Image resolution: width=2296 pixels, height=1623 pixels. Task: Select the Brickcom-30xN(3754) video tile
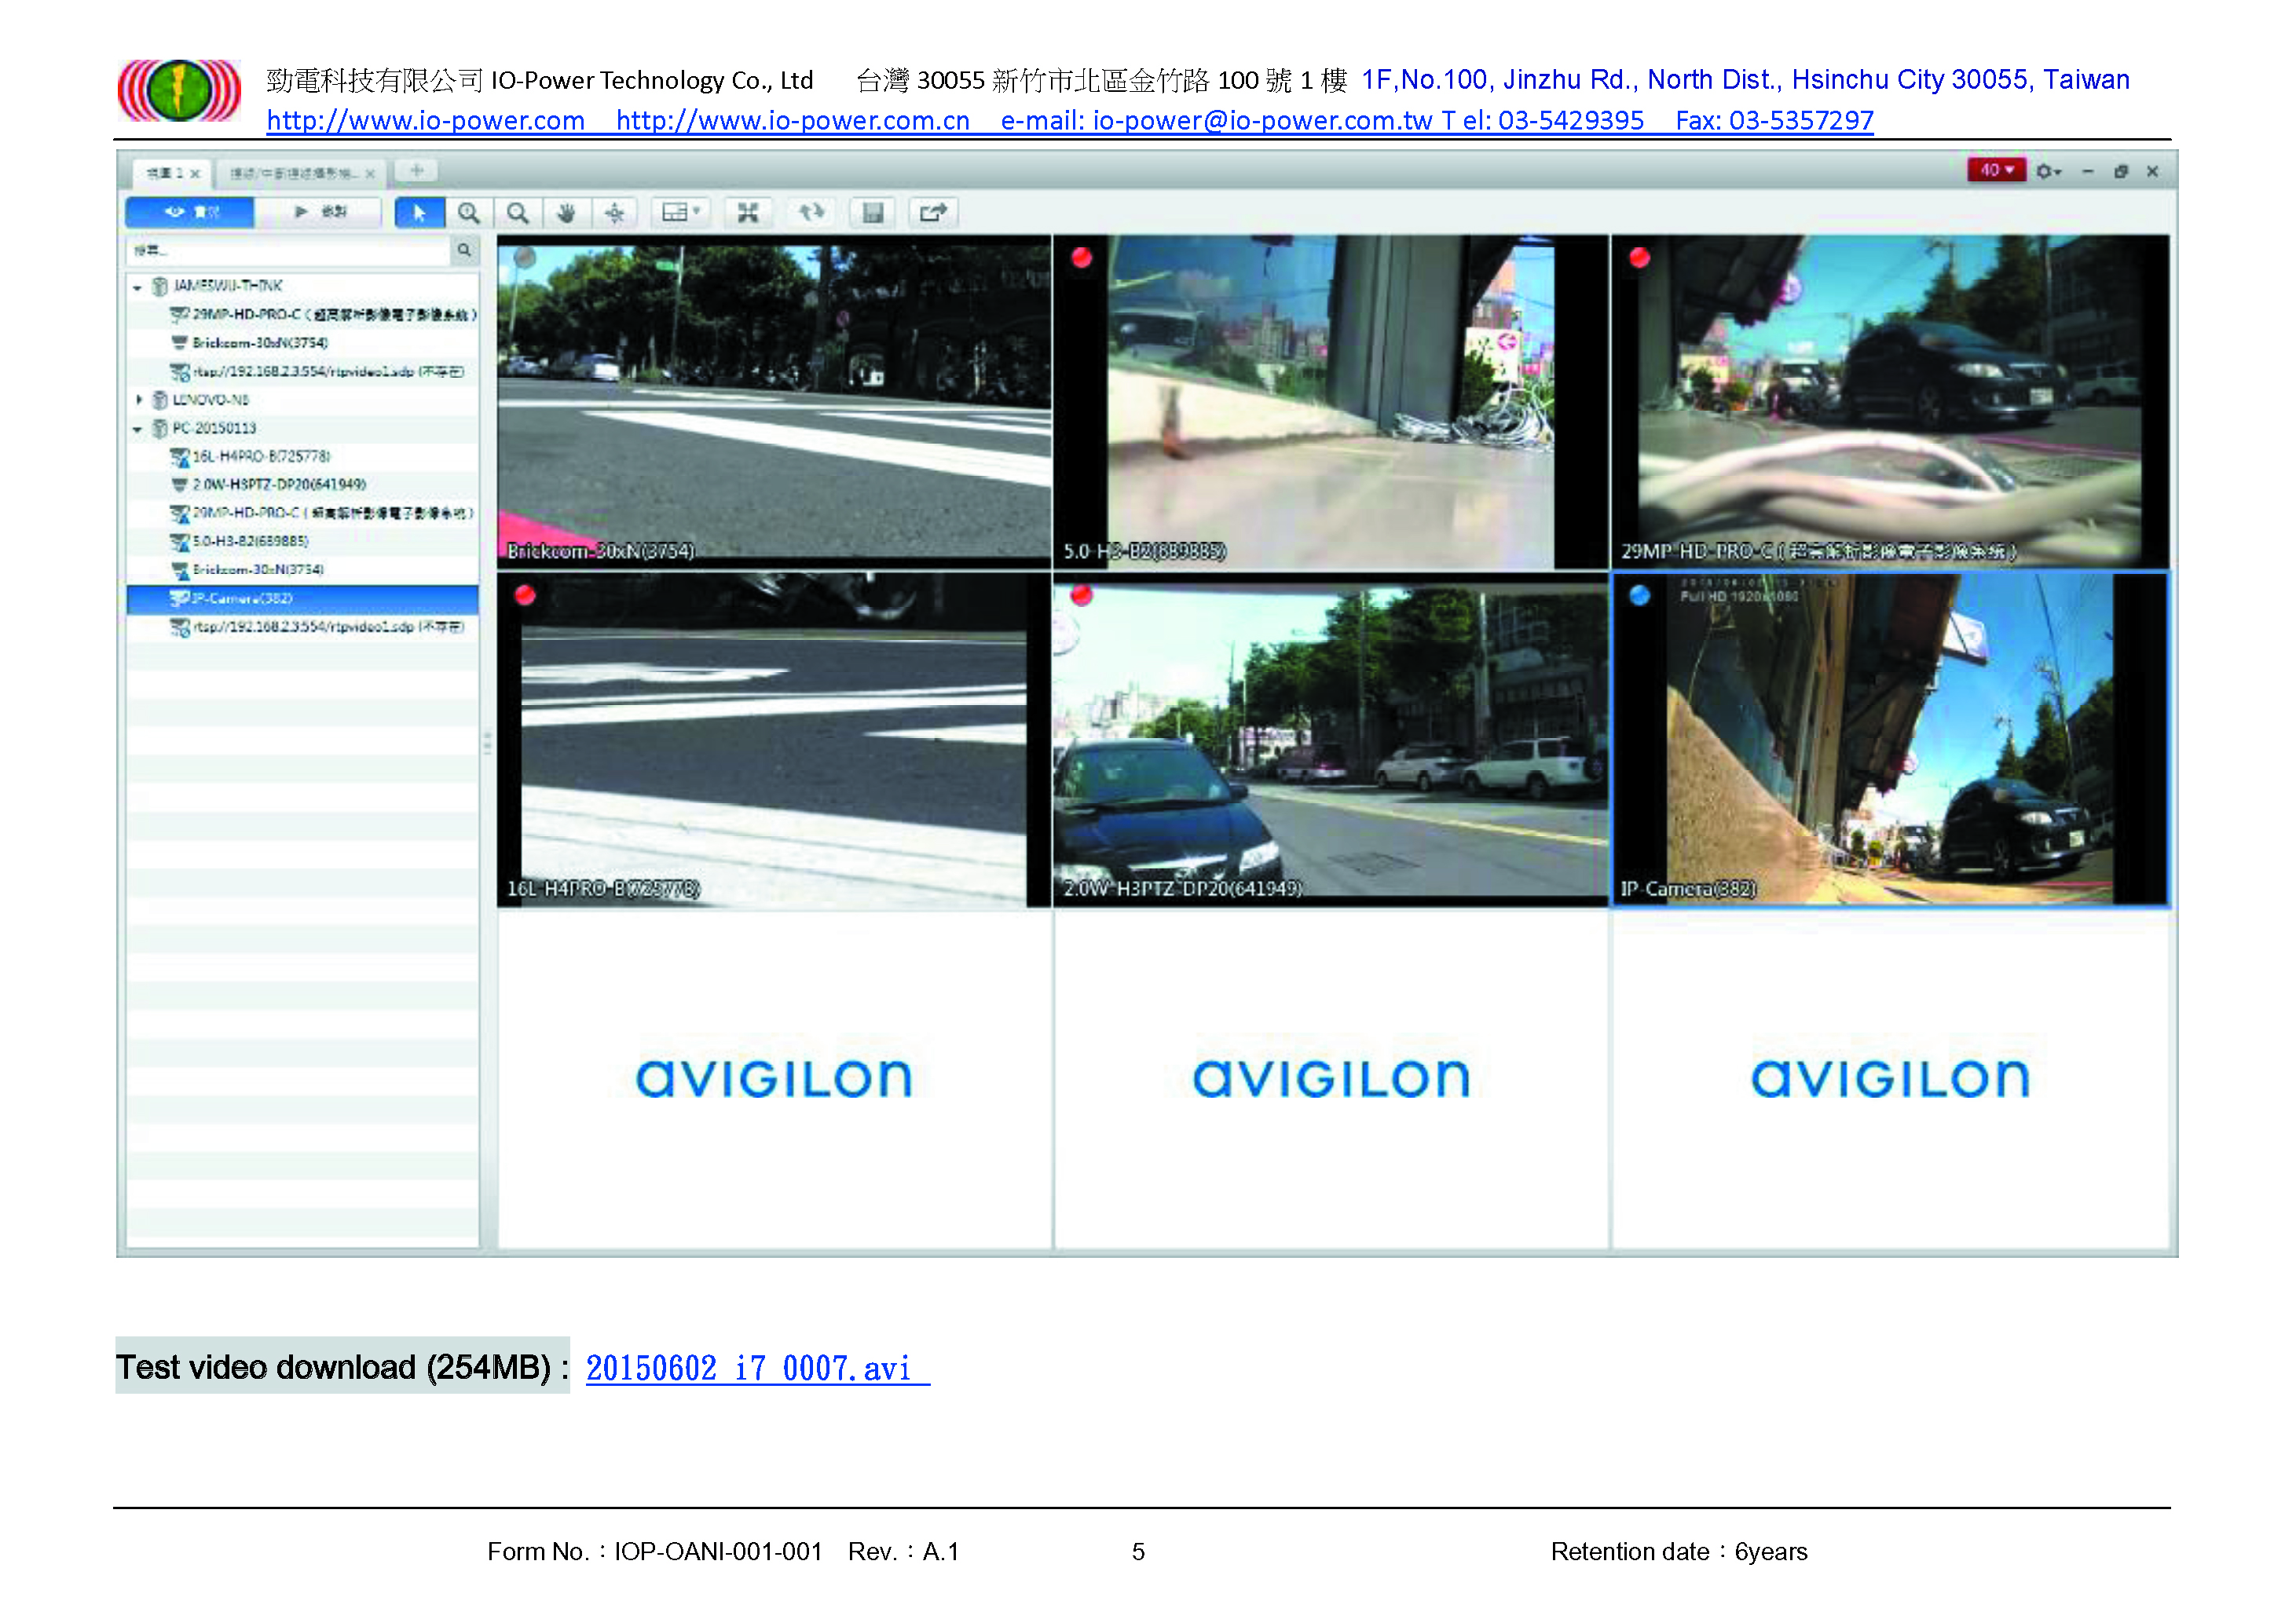point(774,402)
